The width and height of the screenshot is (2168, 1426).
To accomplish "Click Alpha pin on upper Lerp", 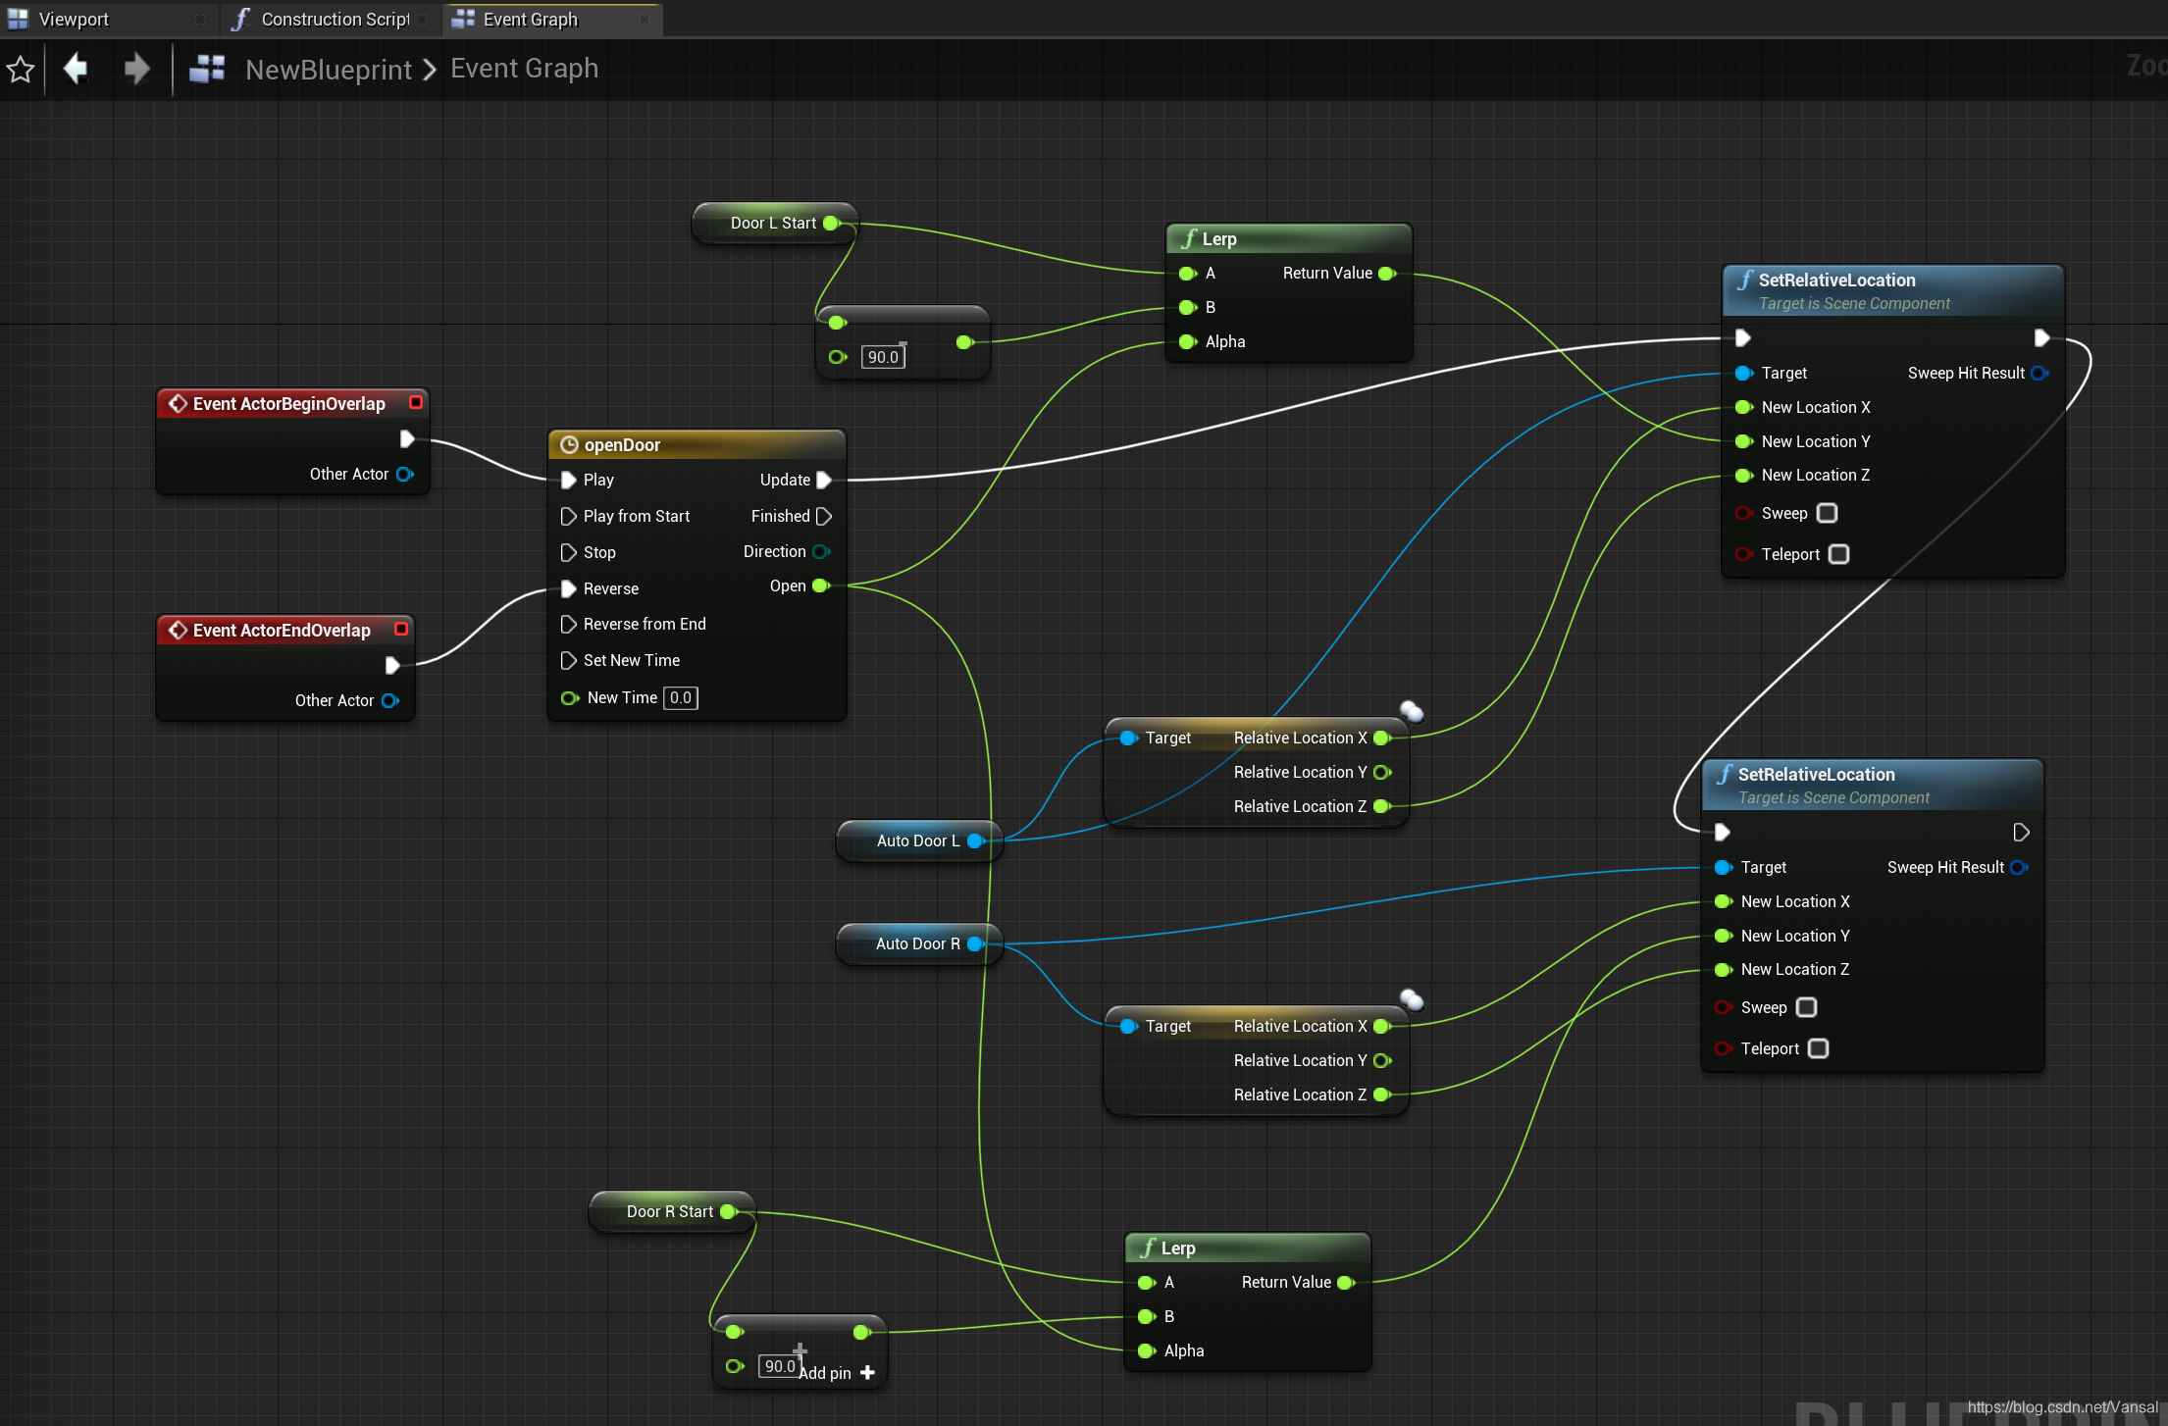I will (1188, 341).
